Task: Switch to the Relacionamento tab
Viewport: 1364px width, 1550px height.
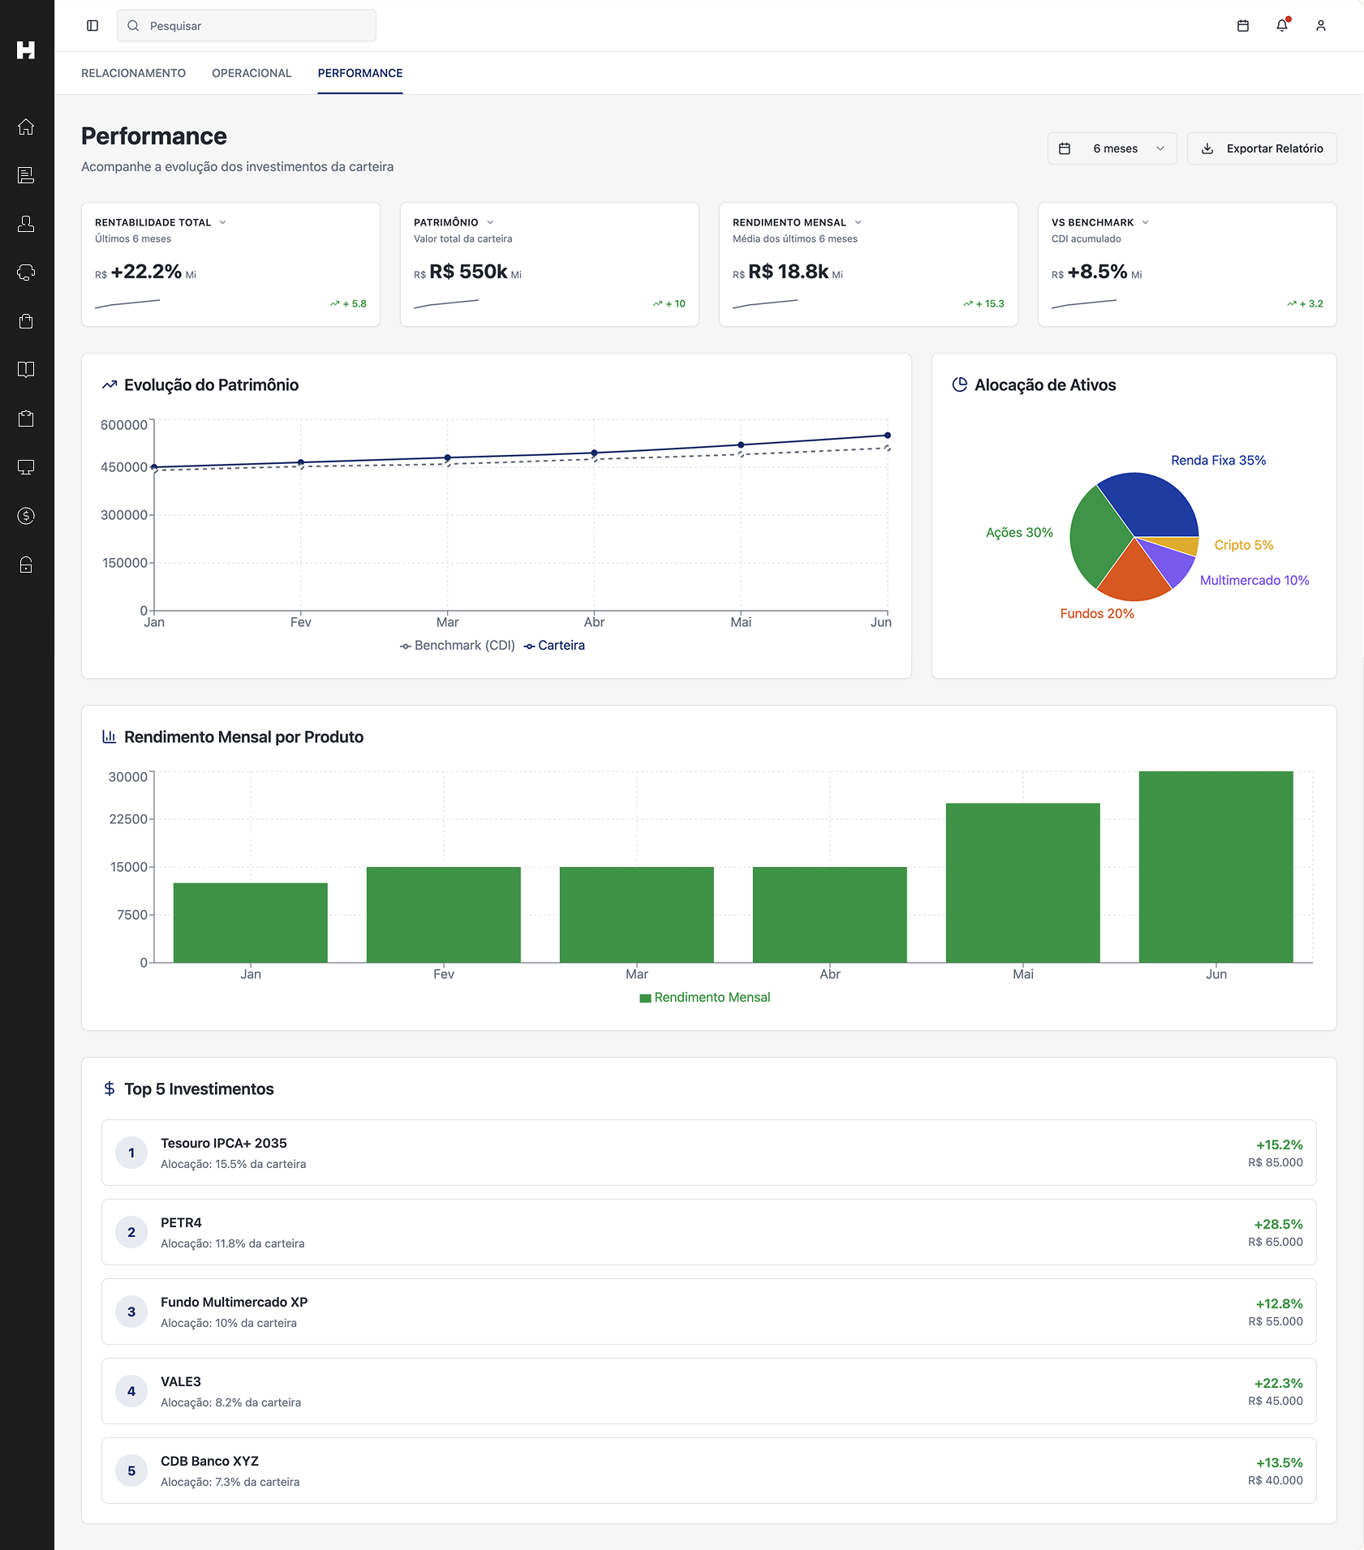Action: coord(133,73)
